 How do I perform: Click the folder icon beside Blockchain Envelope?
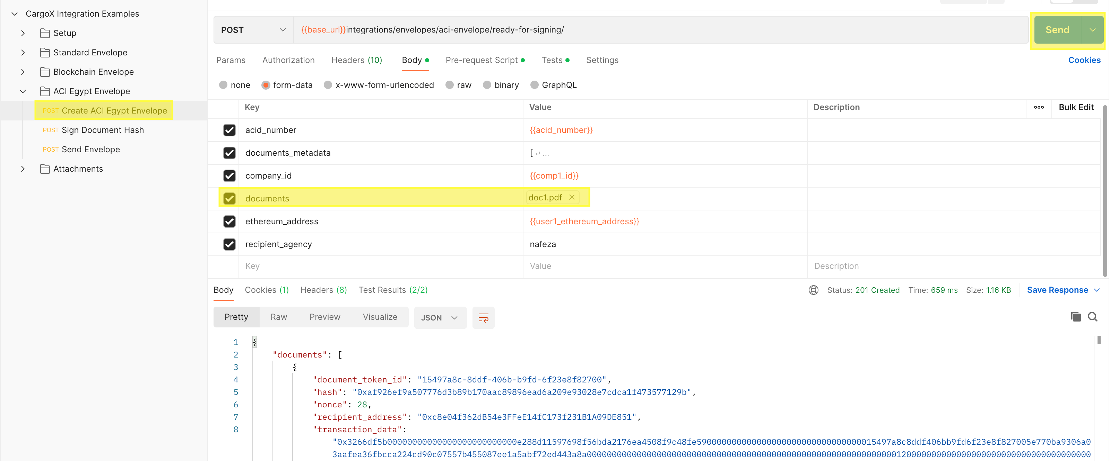point(45,72)
